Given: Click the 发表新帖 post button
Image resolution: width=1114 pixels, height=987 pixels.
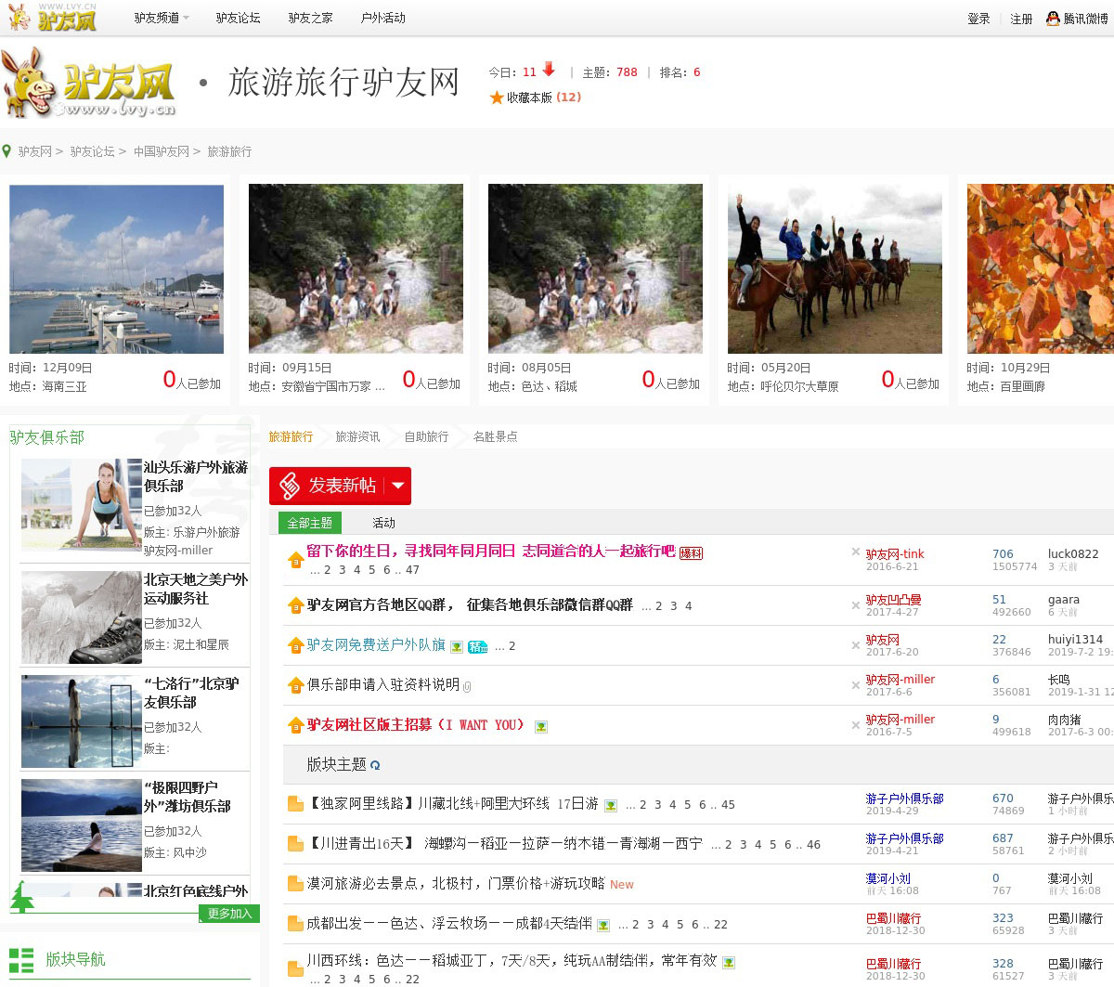Looking at the screenshot, I should pos(328,486).
